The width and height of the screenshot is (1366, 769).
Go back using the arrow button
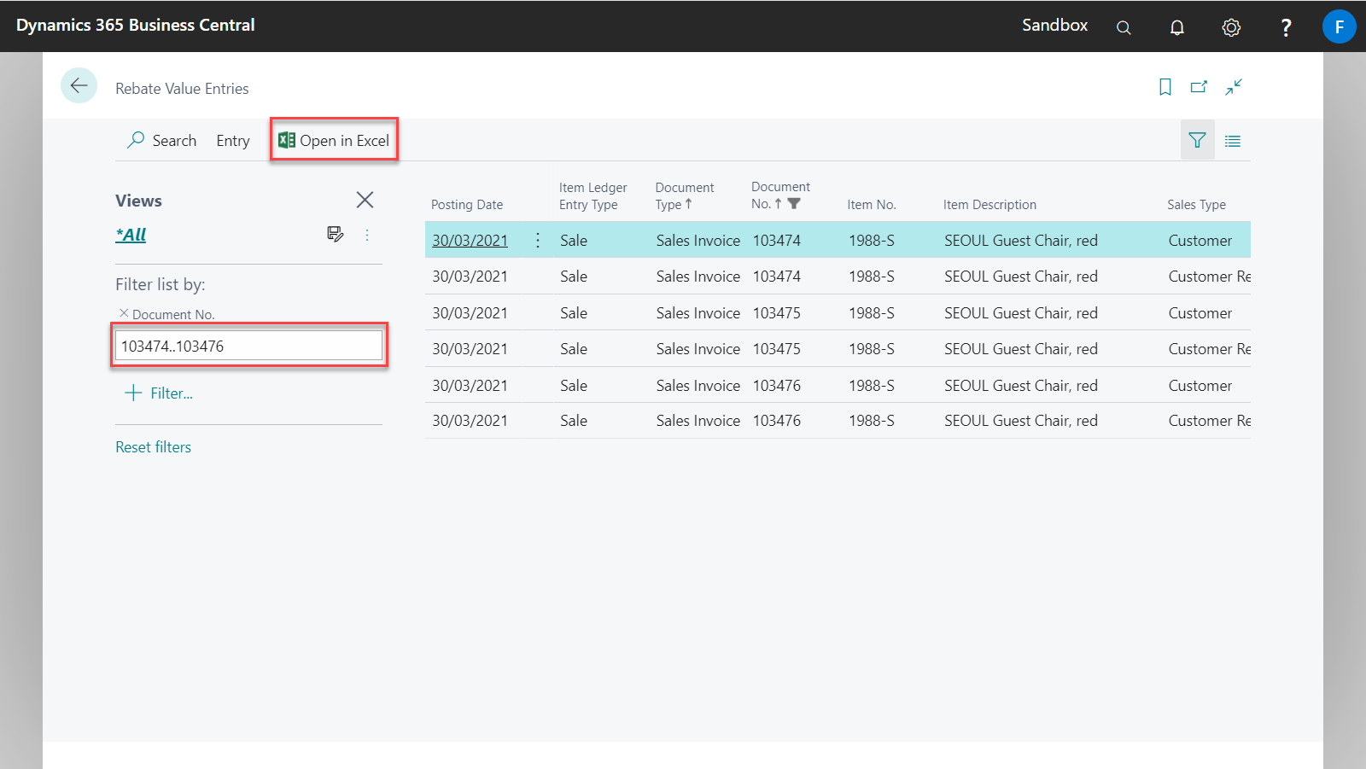(x=79, y=85)
